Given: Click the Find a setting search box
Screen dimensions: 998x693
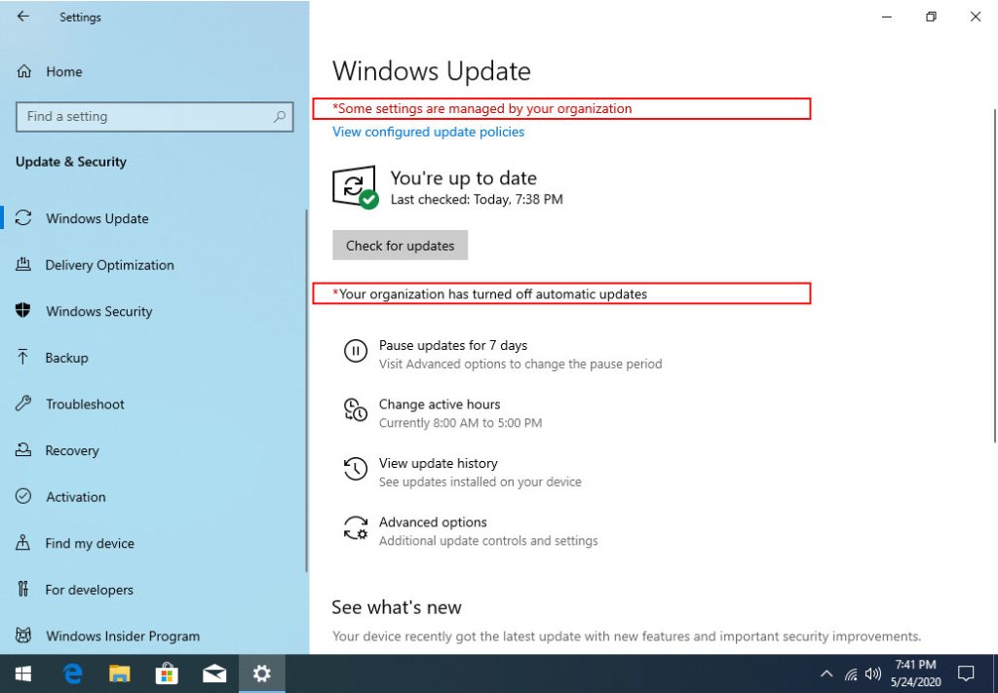Looking at the screenshot, I should tap(154, 116).
